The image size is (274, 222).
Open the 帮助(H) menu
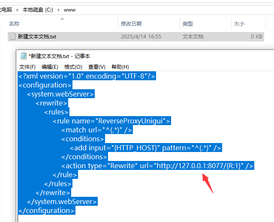[120, 67]
